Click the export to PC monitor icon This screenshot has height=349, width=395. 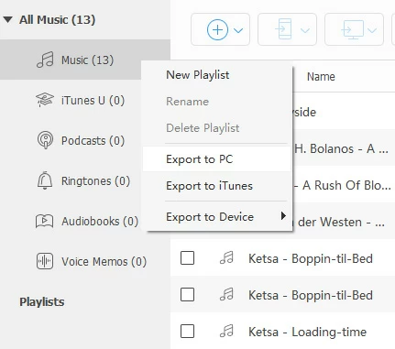[352, 29]
